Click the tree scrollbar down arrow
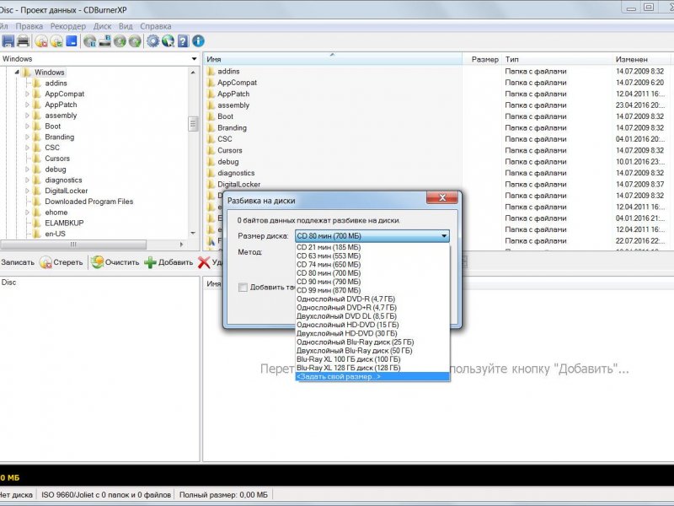This screenshot has height=506, width=674. (x=193, y=234)
